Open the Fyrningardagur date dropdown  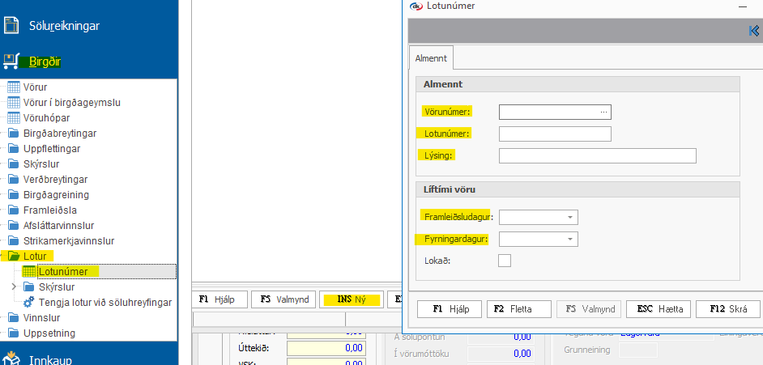pos(570,240)
